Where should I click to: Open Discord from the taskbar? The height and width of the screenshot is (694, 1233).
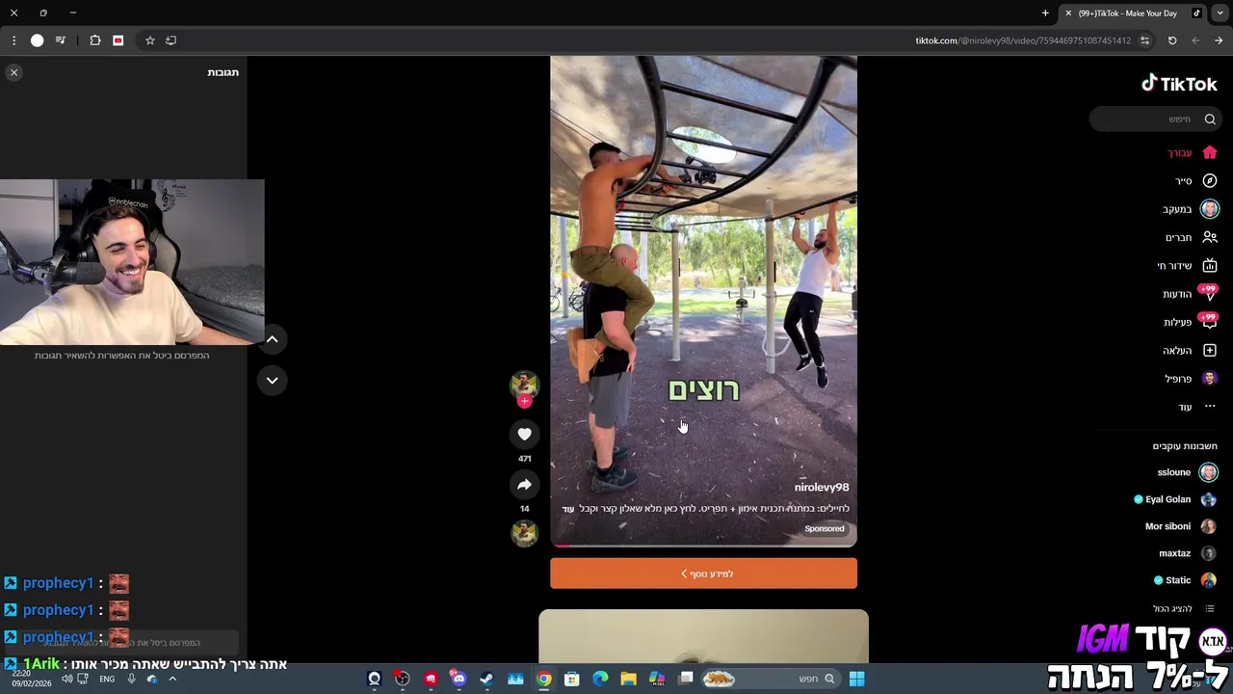pyautogui.click(x=459, y=679)
